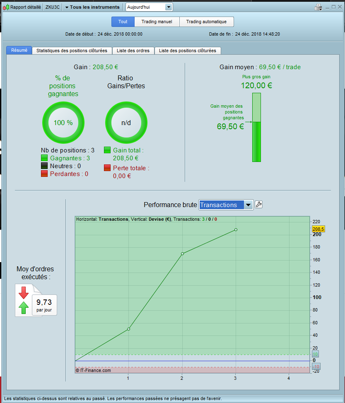Image resolution: width=345 pixels, height=403 pixels.
Task: Open Liste des ordres tab
Action: click(x=133, y=51)
